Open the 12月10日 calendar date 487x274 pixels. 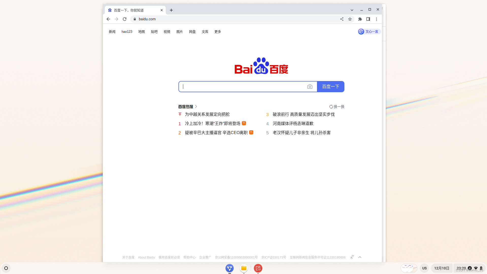(442, 268)
